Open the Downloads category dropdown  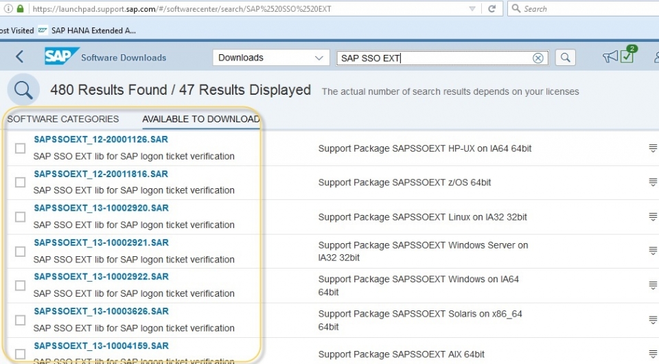[271, 58]
